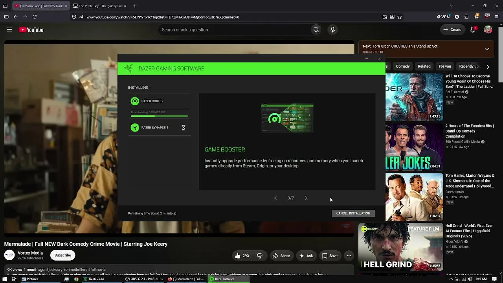Expand the Next queue panel chevron
The width and height of the screenshot is (503, 283).
coord(487,49)
